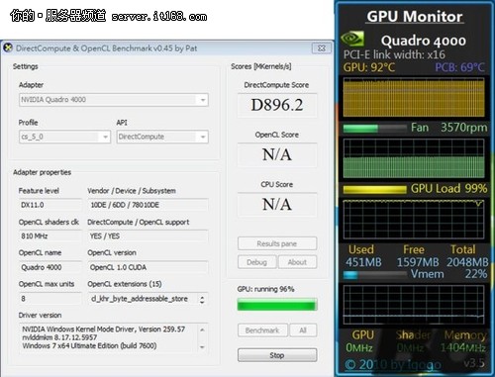Click the Debug button
Screen dimensions: 495x377
pyautogui.click(x=256, y=262)
